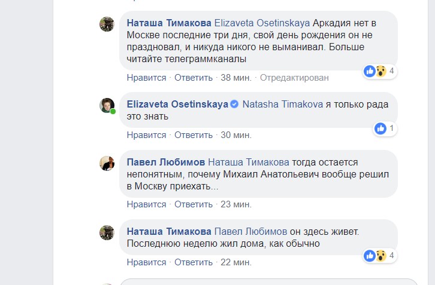This screenshot has height=285, width=435.
Task: Toggle Нравится on Elizaveta Osetinskaya's comment
Action: point(146,134)
